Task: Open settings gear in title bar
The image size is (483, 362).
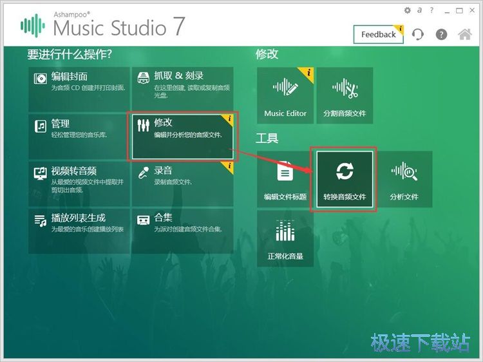Action: (407, 11)
